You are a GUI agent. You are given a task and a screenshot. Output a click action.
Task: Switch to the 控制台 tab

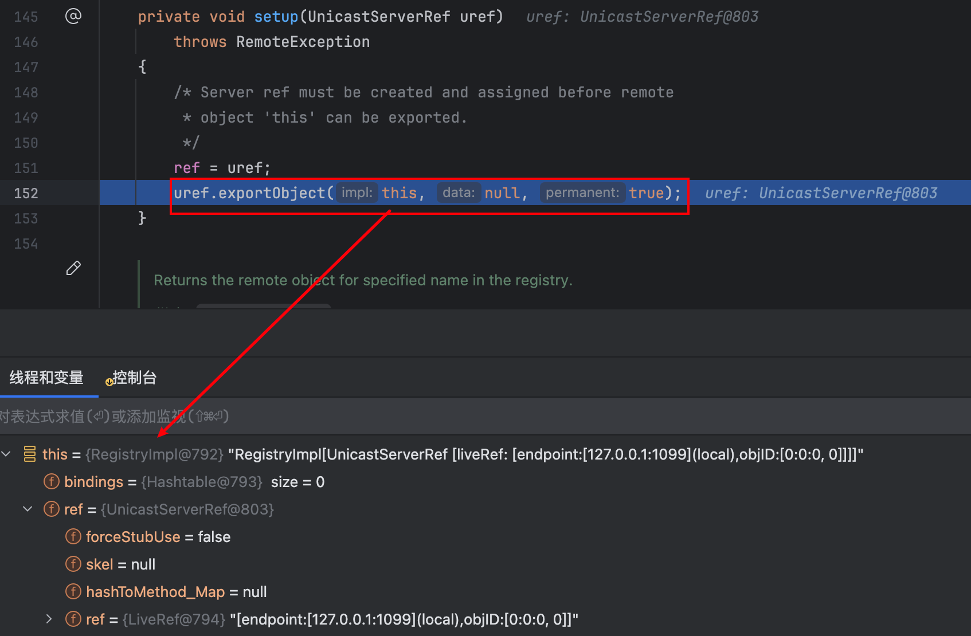135,378
